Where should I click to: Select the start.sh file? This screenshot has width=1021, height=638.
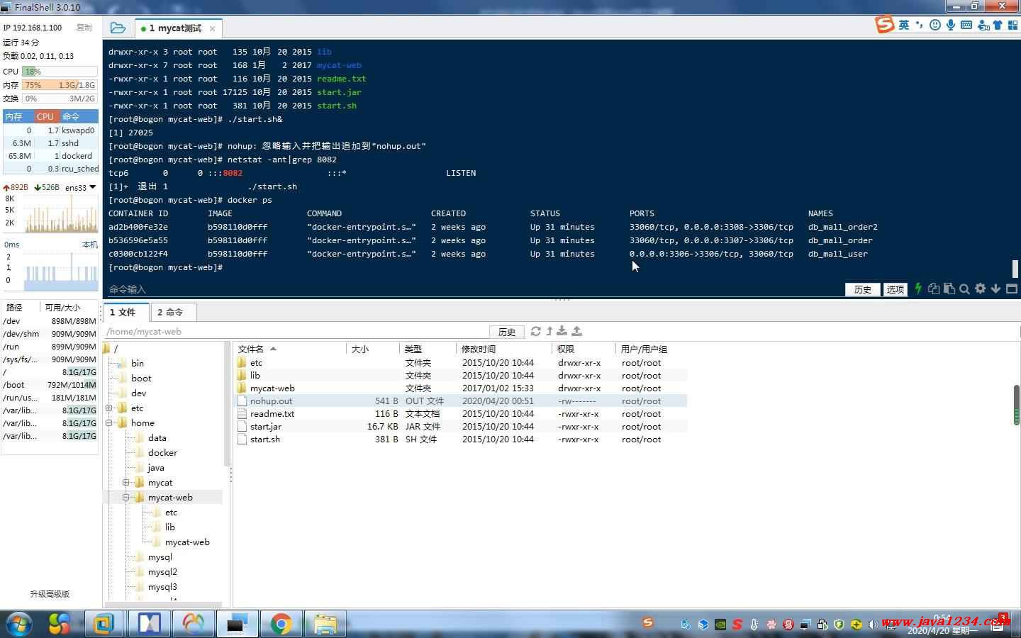[x=265, y=440]
